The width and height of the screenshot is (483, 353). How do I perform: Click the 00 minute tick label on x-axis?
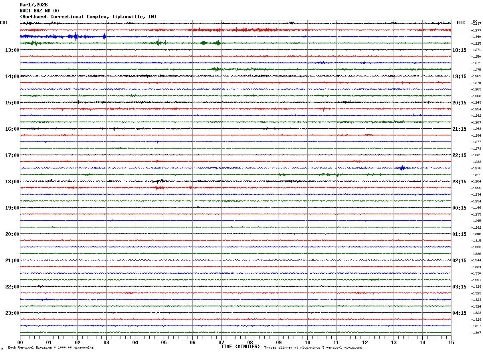point(20,343)
